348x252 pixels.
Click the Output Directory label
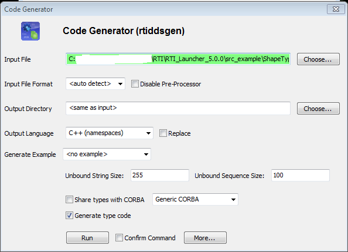point(28,109)
